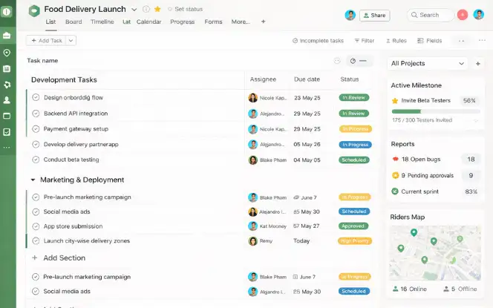The width and height of the screenshot is (493, 308).
Task: Open user avatar at top right corner
Action: point(479,14)
